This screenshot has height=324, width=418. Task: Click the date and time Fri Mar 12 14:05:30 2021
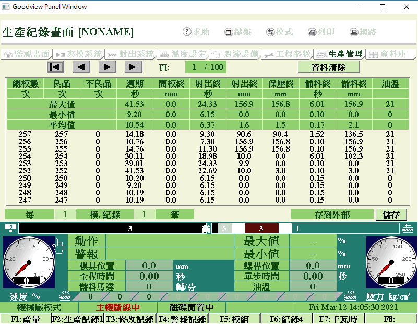coord(353,307)
